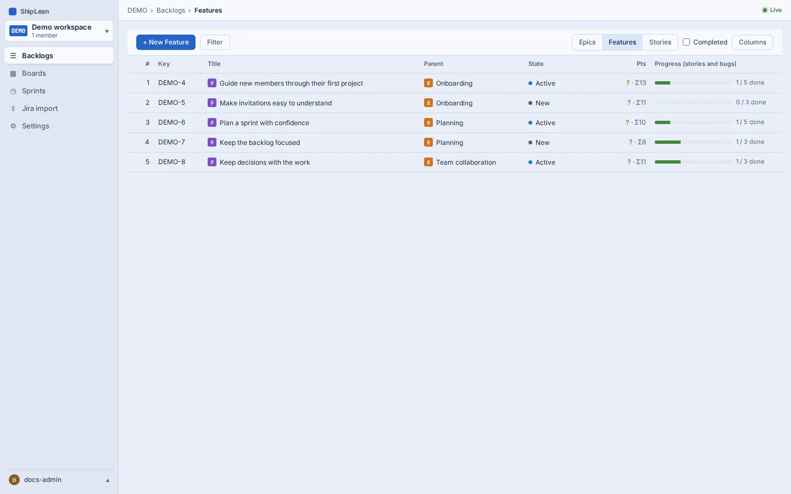Open Jira import page
This screenshot has width=791, height=494.
[x=59, y=109]
